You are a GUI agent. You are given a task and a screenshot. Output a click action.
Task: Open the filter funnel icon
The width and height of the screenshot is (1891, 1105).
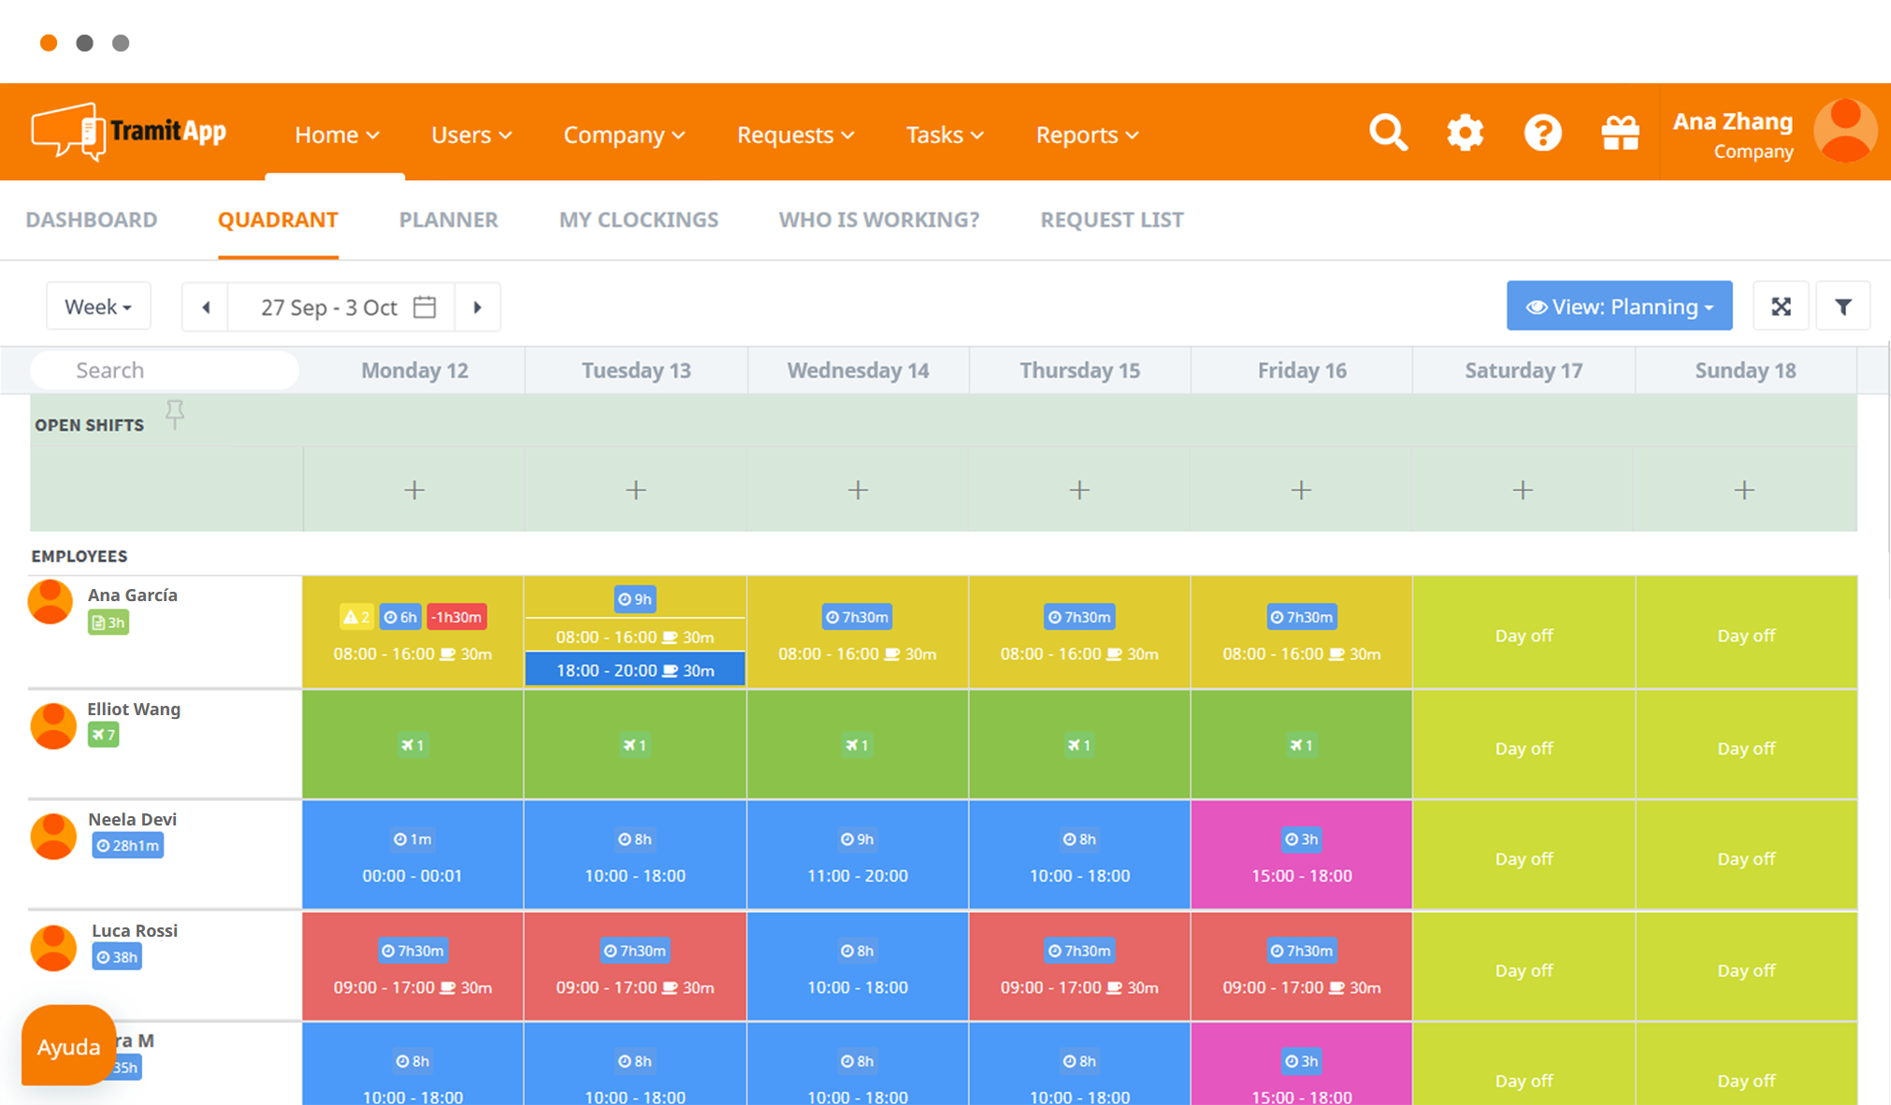[x=1842, y=307]
